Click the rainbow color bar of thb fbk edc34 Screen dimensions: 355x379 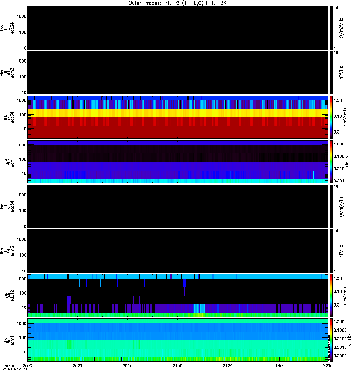(331, 117)
